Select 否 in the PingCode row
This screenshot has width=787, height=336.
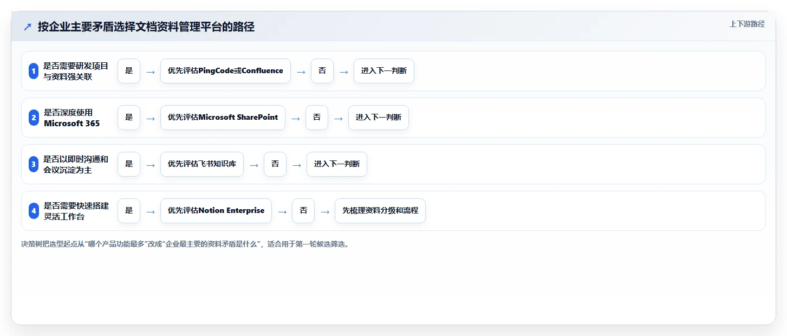322,71
